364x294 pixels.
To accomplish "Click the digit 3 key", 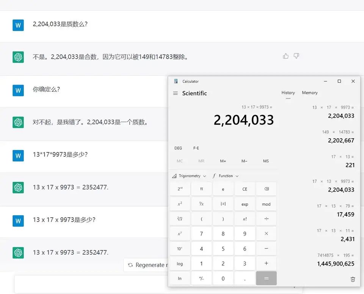I will click(245, 263).
